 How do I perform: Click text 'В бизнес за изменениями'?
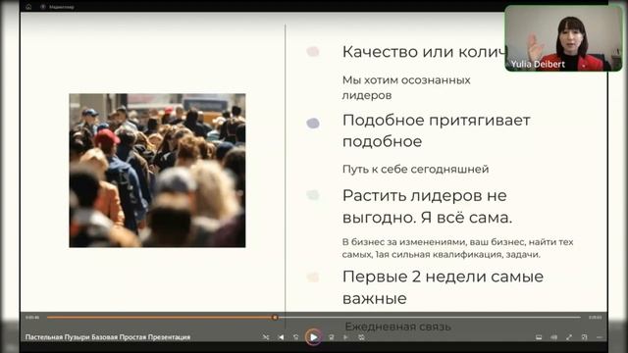pos(405,242)
